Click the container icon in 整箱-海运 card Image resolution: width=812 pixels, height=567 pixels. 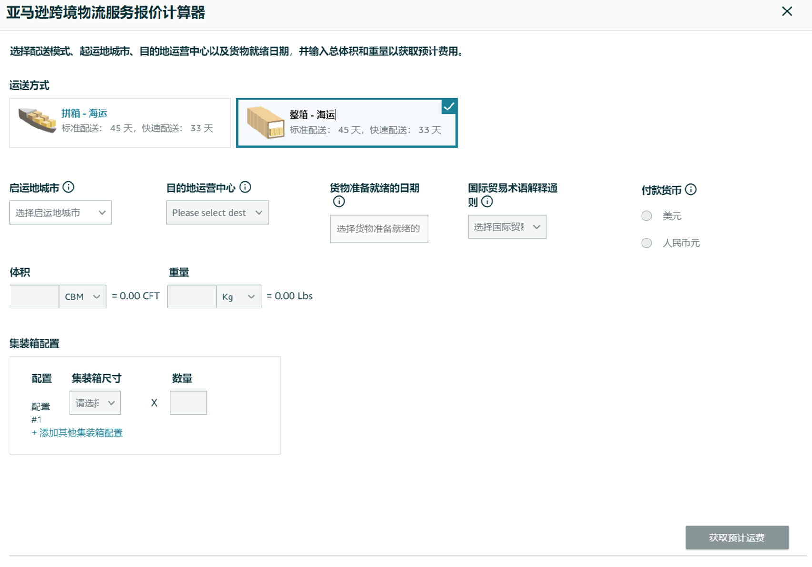pos(265,122)
